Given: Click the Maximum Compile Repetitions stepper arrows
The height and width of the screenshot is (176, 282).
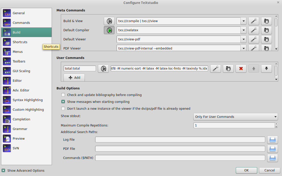Looking at the screenshot, I should point(276,125).
